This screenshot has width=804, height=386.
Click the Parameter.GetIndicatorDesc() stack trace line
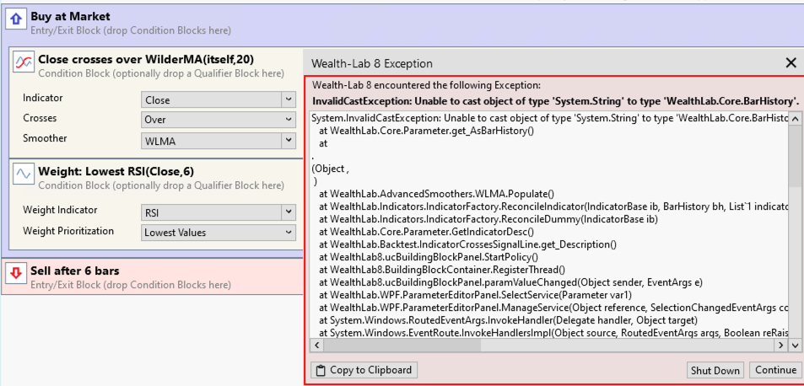click(427, 232)
